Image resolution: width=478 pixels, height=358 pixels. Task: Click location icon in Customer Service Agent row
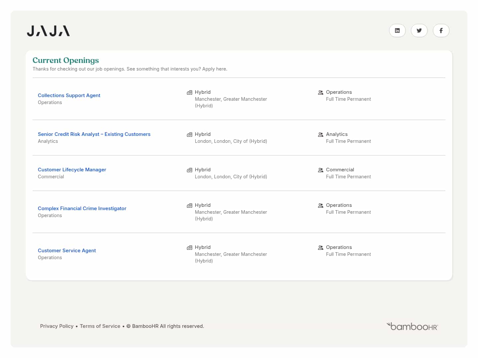pyautogui.click(x=190, y=248)
